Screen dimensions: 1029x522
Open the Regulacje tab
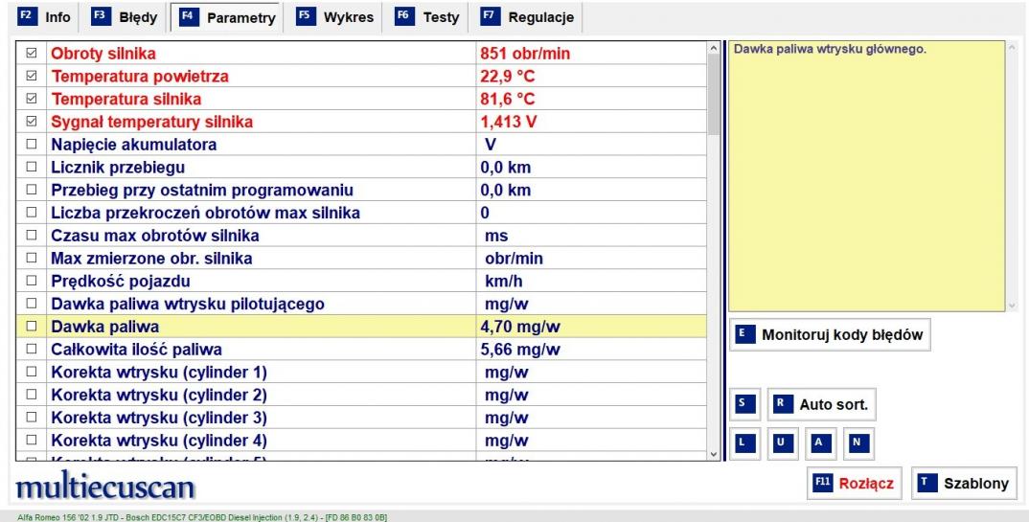528,17
